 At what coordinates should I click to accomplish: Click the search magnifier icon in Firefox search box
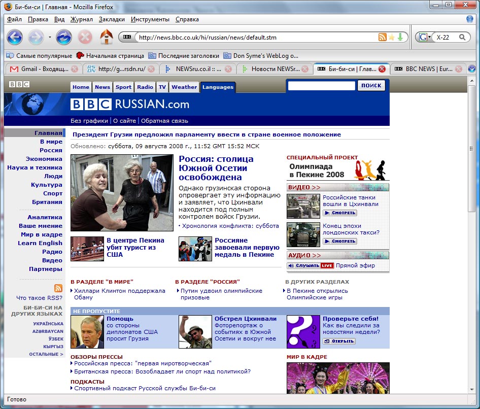point(462,38)
